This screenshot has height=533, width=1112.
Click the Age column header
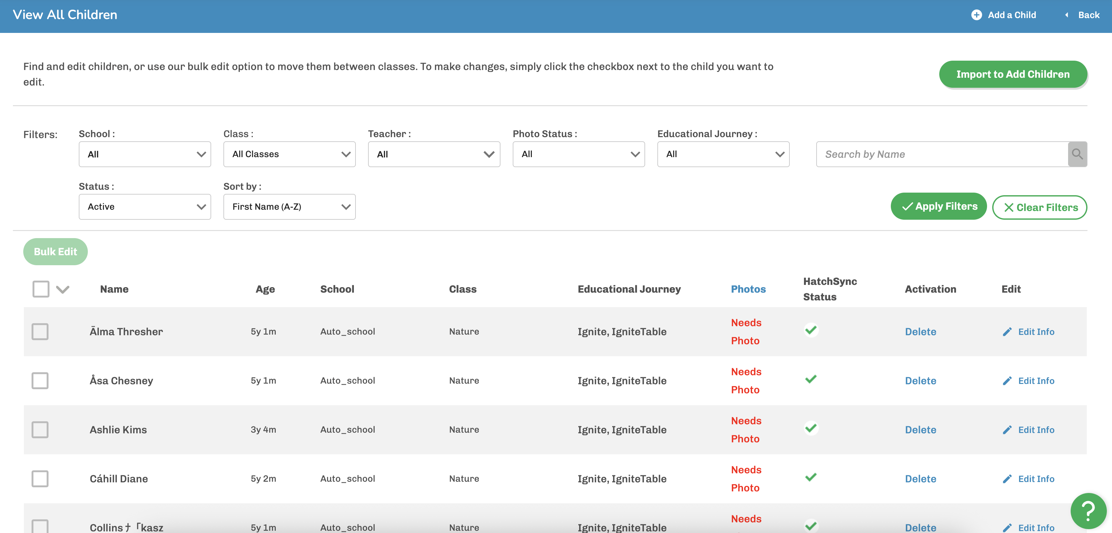(x=265, y=289)
